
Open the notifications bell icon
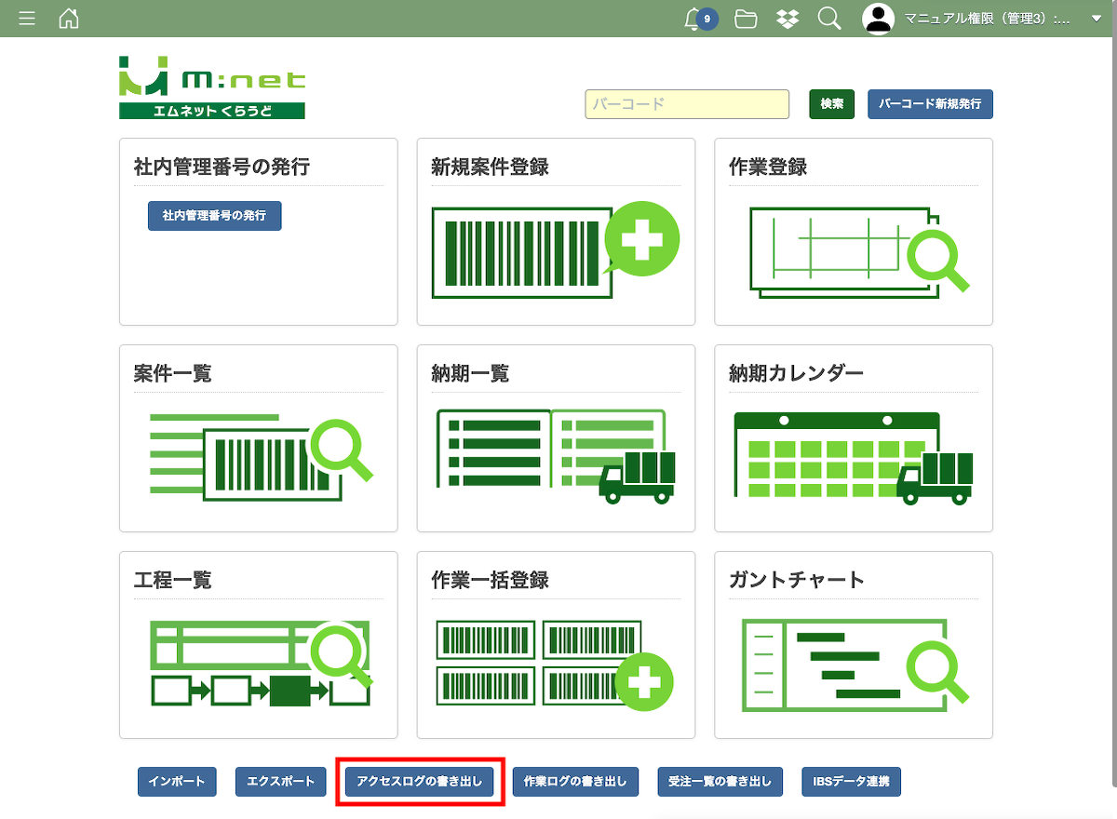pos(692,19)
